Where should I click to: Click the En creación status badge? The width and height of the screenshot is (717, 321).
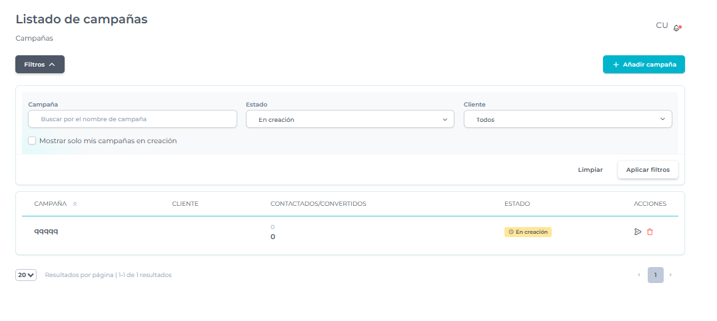tap(528, 232)
